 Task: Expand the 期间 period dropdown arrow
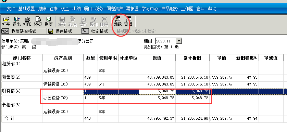click(x=179, y=41)
